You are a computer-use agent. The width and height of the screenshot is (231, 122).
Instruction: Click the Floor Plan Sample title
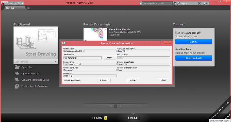[x=120, y=29]
